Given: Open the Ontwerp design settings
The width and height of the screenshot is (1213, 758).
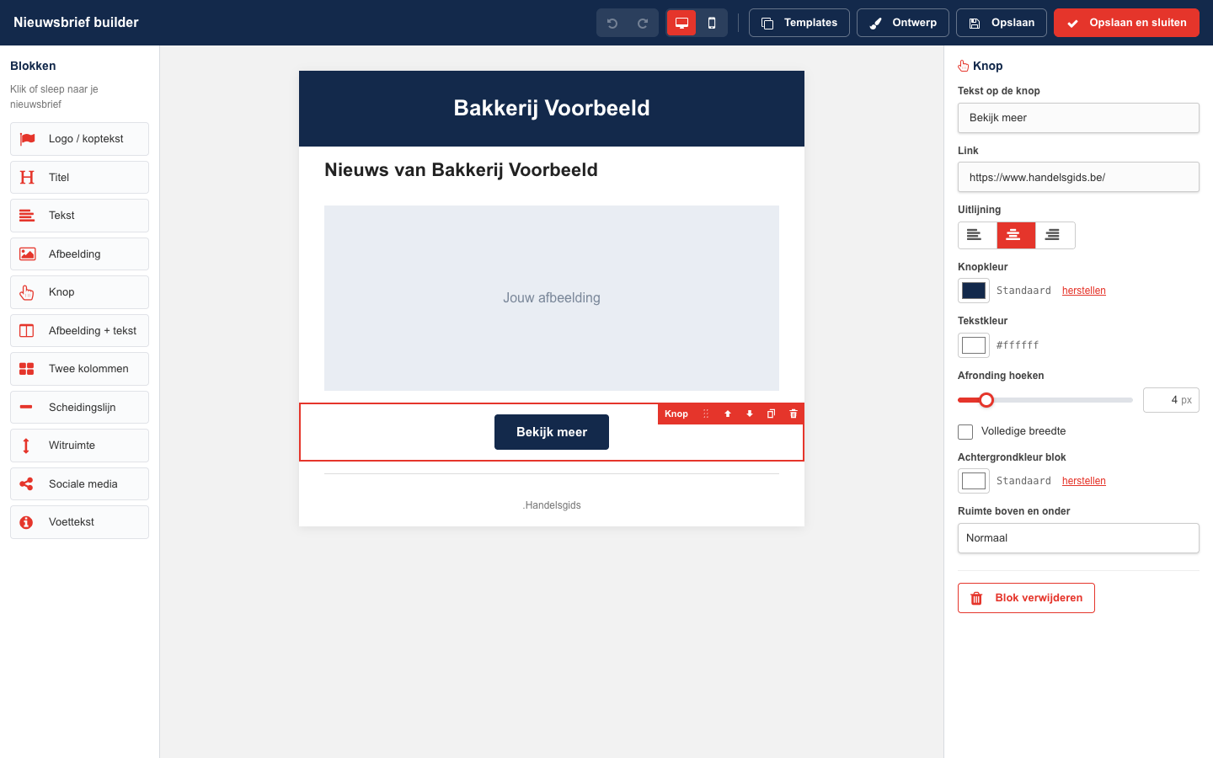Looking at the screenshot, I should 903,23.
